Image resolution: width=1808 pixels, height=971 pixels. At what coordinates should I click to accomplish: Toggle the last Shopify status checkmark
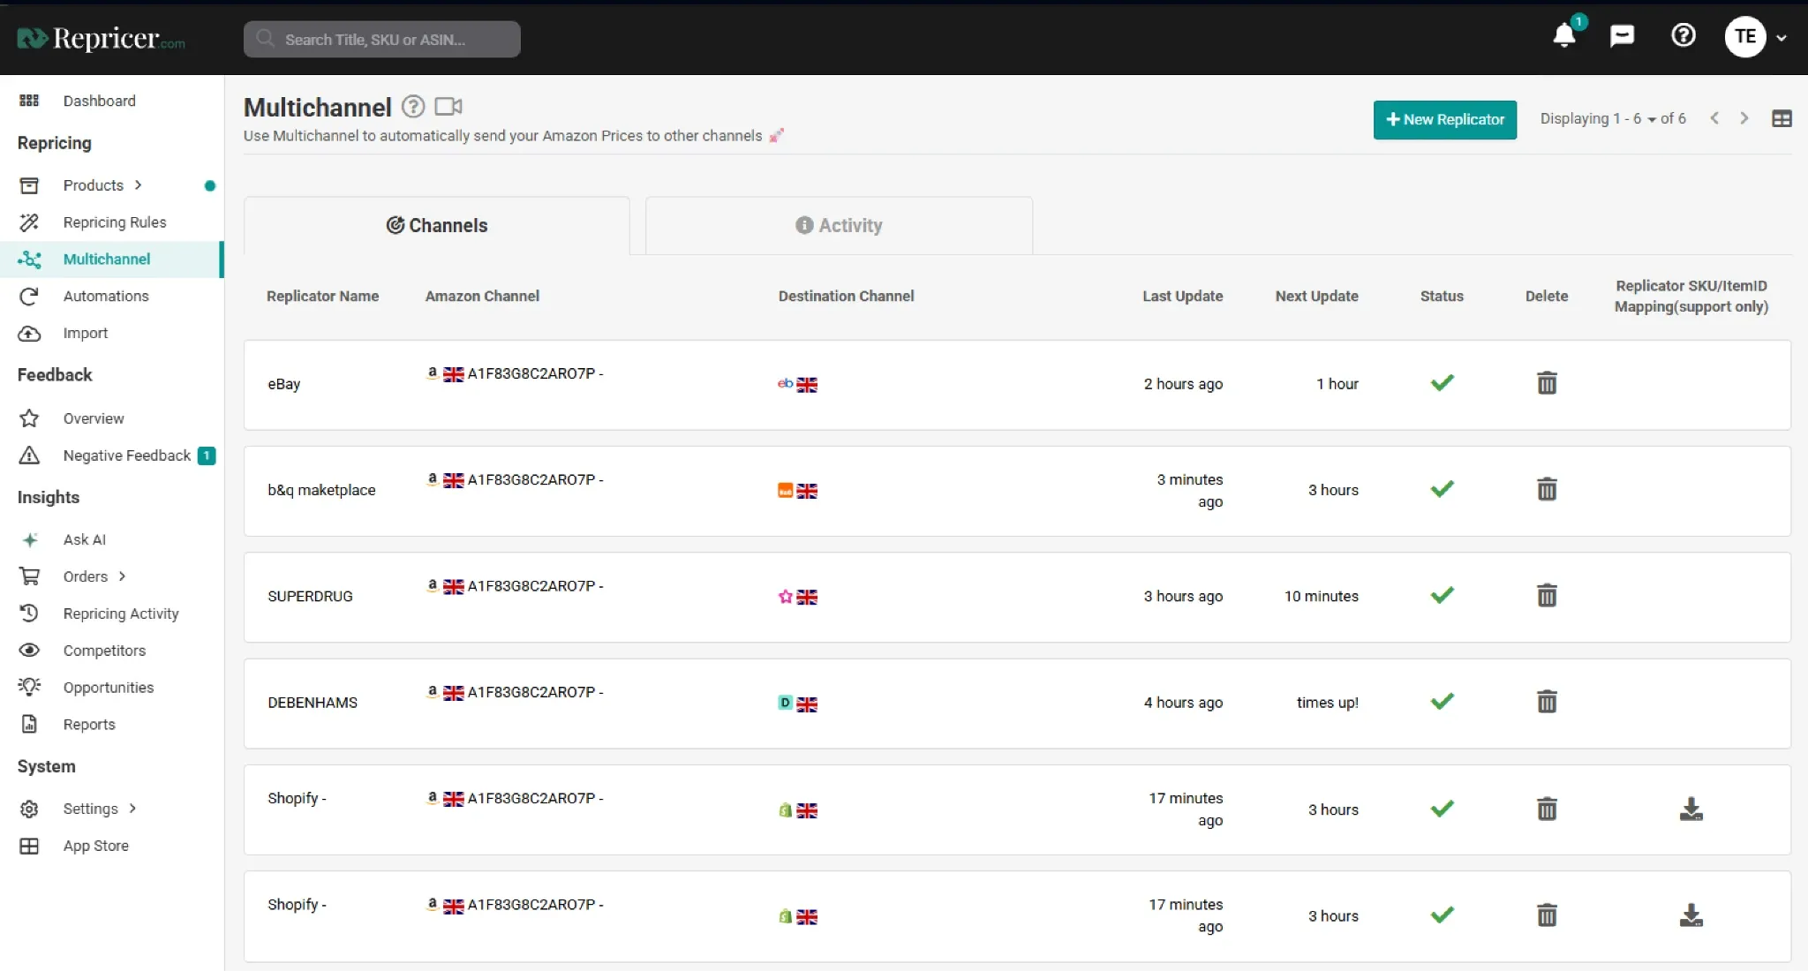point(1442,915)
